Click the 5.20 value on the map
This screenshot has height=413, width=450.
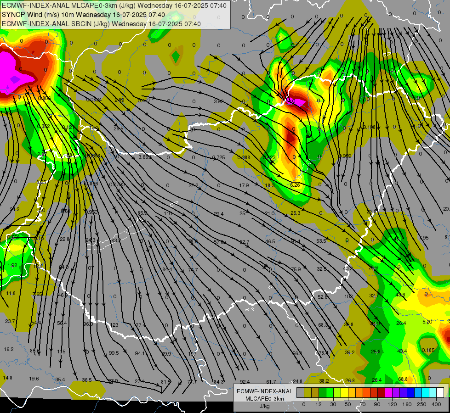pos(427,322)
